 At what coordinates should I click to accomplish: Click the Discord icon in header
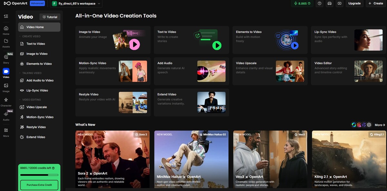point(329,4)
